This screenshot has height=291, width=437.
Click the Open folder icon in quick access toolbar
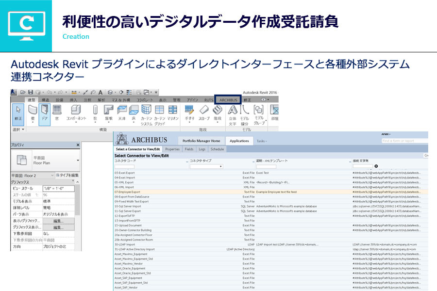click(23, 92)
